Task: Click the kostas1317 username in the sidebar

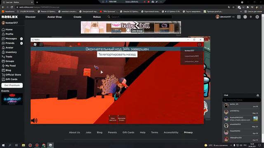Action: coord(12,23)
